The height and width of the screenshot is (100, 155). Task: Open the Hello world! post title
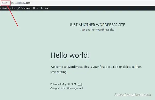pyautogui.click(x=70, y=55)
